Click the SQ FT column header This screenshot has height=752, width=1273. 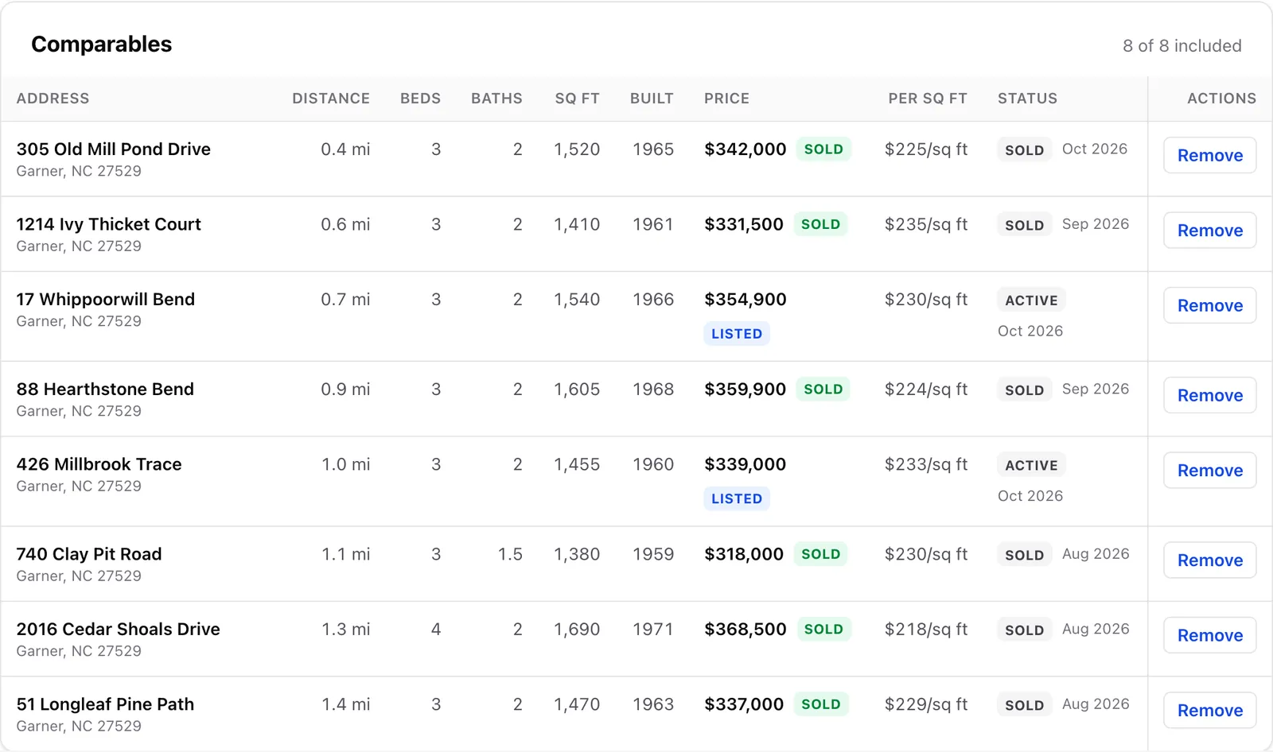(x=577, y=99)
